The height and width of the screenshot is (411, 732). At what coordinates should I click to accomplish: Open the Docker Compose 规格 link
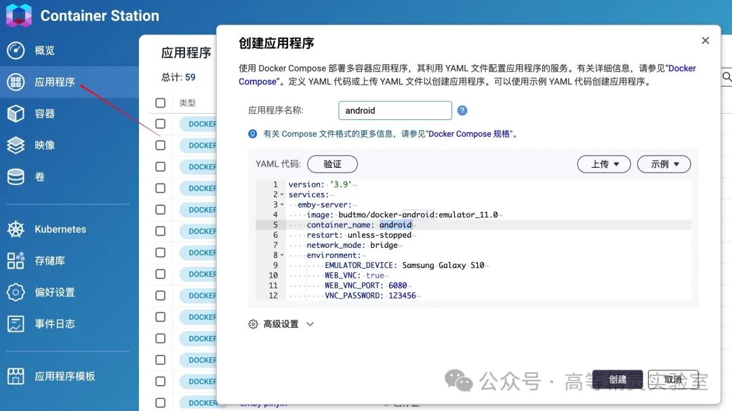pyautogui.click(x=469, y=134)
